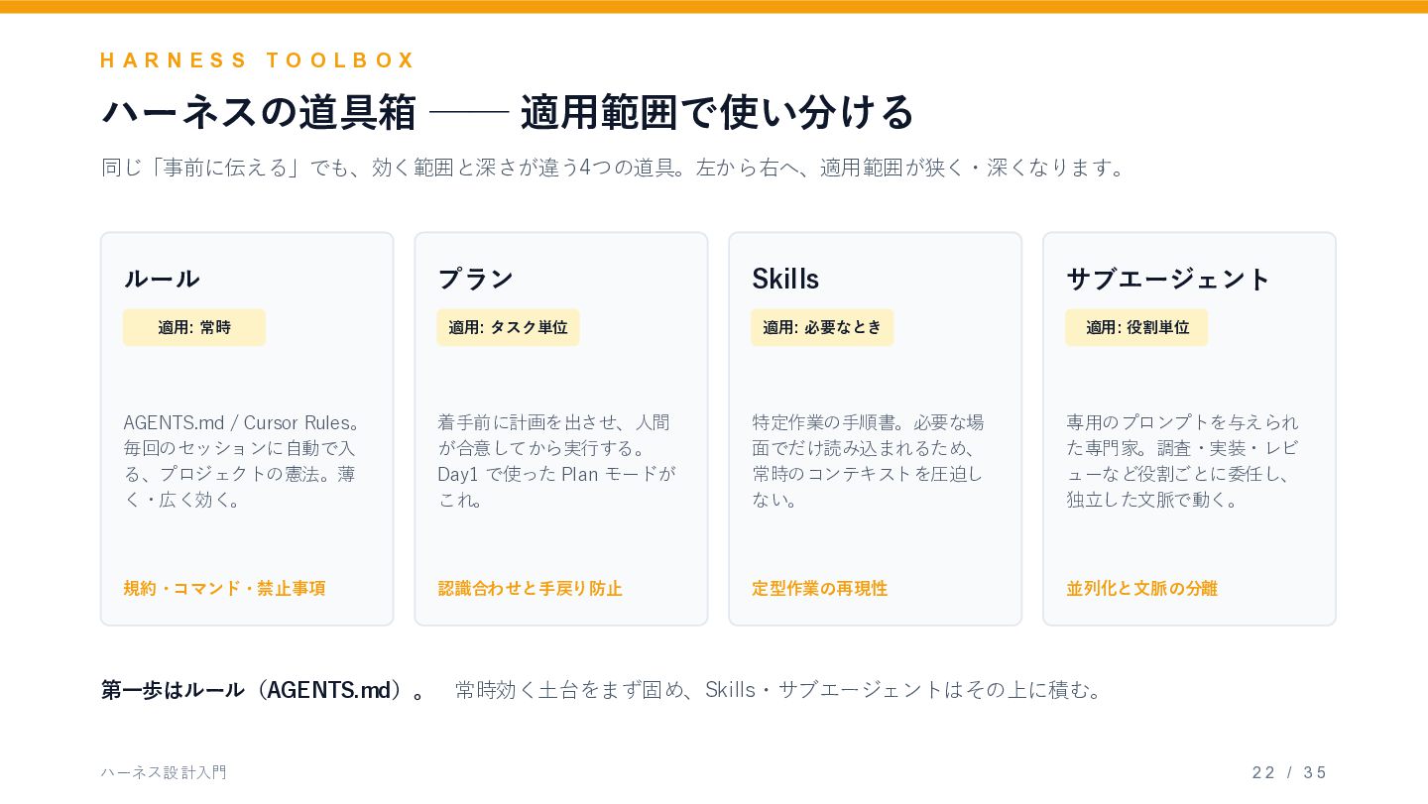Image resolution: width=1428 pixels, height=804 pixels.
Task: Click the 特定作業の手順書 description paragraph
Action: pyautogui.click(x=870, y=461)
